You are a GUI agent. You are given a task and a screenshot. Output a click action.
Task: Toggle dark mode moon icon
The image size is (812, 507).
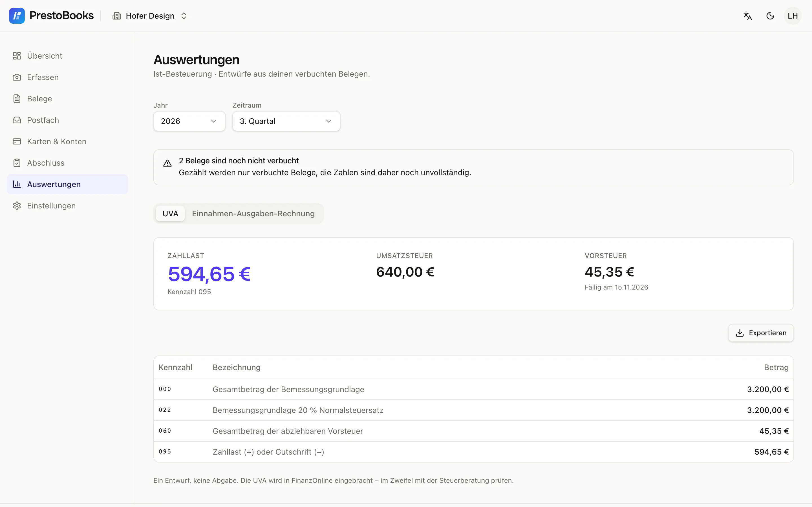(770, 16)
